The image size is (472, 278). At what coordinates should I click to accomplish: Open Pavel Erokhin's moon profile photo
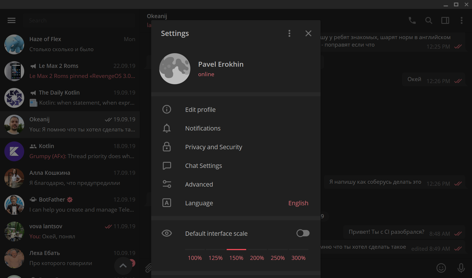[175, 69]
